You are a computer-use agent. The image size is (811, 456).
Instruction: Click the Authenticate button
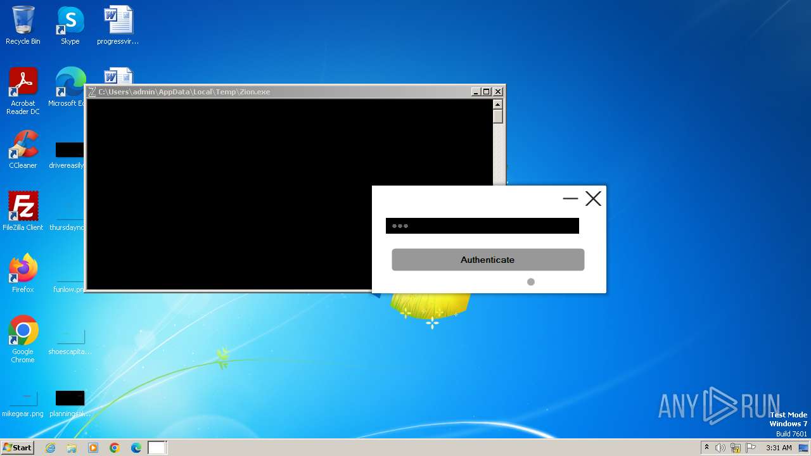(x=488, y=260)
